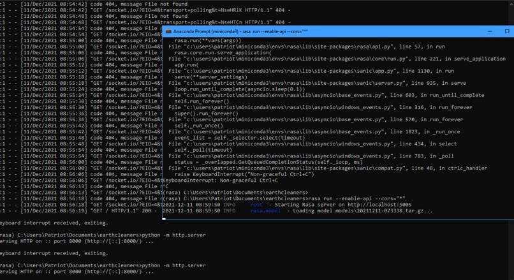Select the 'super().run_forever()' line

click(206, 114)
